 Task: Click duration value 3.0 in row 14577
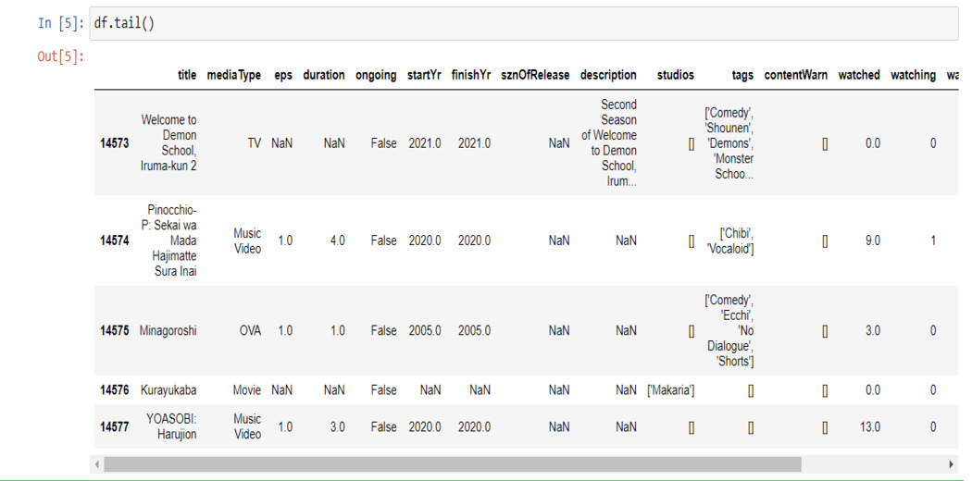[x=337, y=426]
